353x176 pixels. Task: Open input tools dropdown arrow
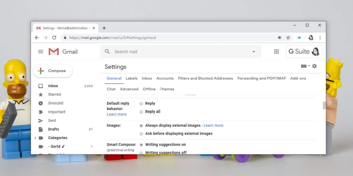(x=309, y=66)
